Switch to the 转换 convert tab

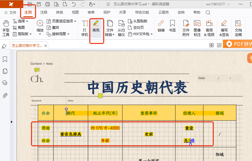[60, 12]
